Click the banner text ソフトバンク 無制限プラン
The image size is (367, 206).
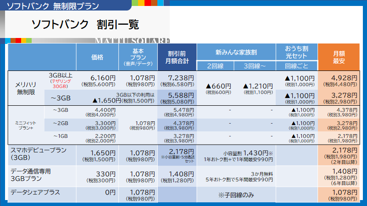[53, 6]
